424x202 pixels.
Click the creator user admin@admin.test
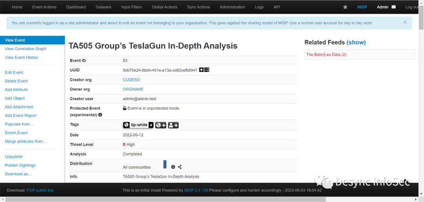coord(139,99)
